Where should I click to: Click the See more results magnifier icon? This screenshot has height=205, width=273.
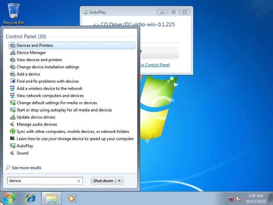coord(8,168)
